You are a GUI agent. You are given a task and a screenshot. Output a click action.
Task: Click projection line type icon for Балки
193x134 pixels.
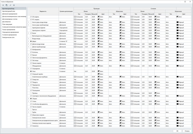[x=75, y=33]
